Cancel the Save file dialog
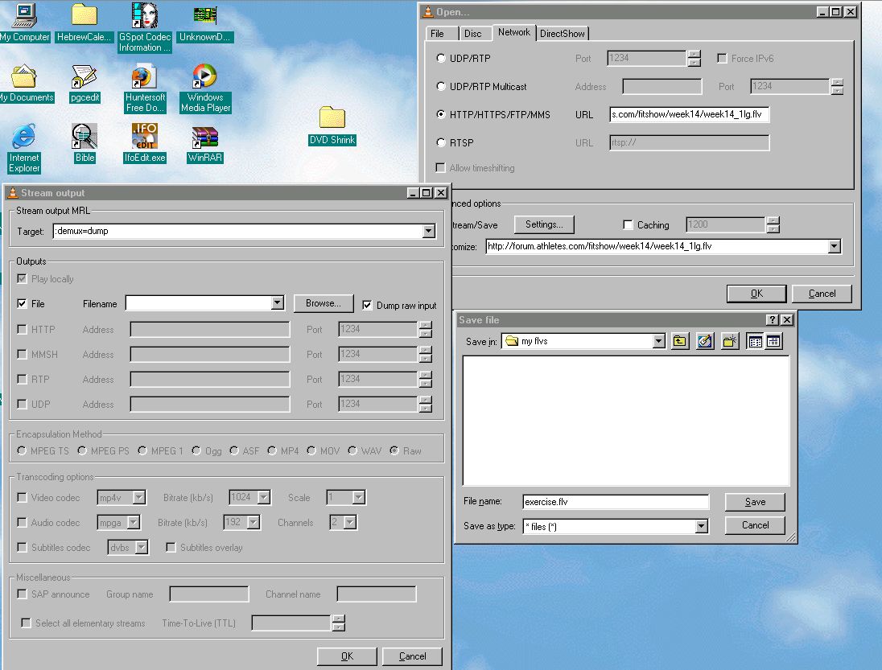This screenshot has width=882, height=670. 755,525
